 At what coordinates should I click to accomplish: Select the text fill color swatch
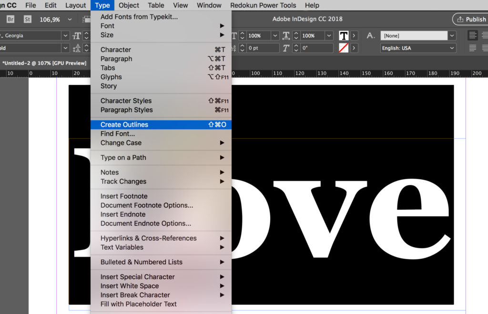pos(344,36)
